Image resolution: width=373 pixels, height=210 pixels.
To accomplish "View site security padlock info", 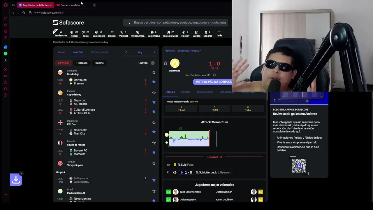I will [x=30, y=13].
